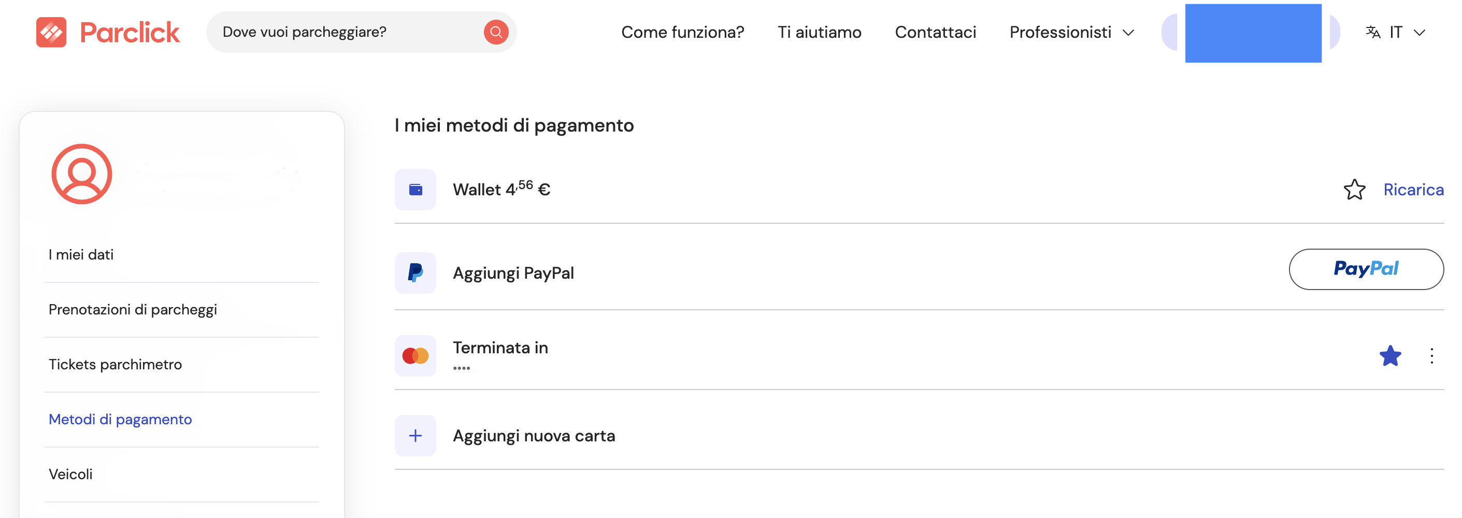Open the three-dot menu of the saved card
Screen dimensions: 1462x518
click(x=1432, y=355)
